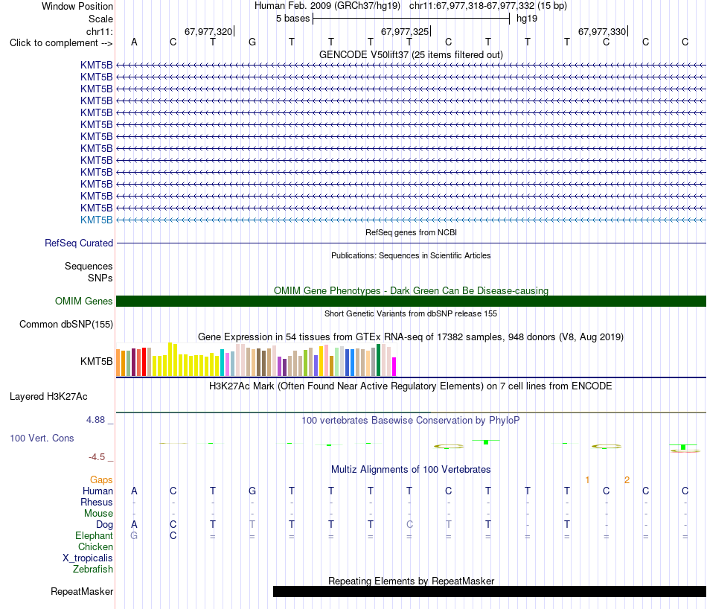Viewport: 707px width, 609px height.
Task: Open the light-blue KMT5B transcript label
Action: click(x=97, y=220)
